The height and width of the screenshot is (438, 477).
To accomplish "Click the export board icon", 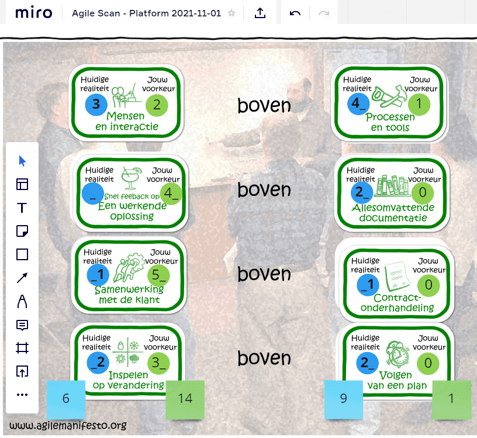I will click(x=260, y=13).
